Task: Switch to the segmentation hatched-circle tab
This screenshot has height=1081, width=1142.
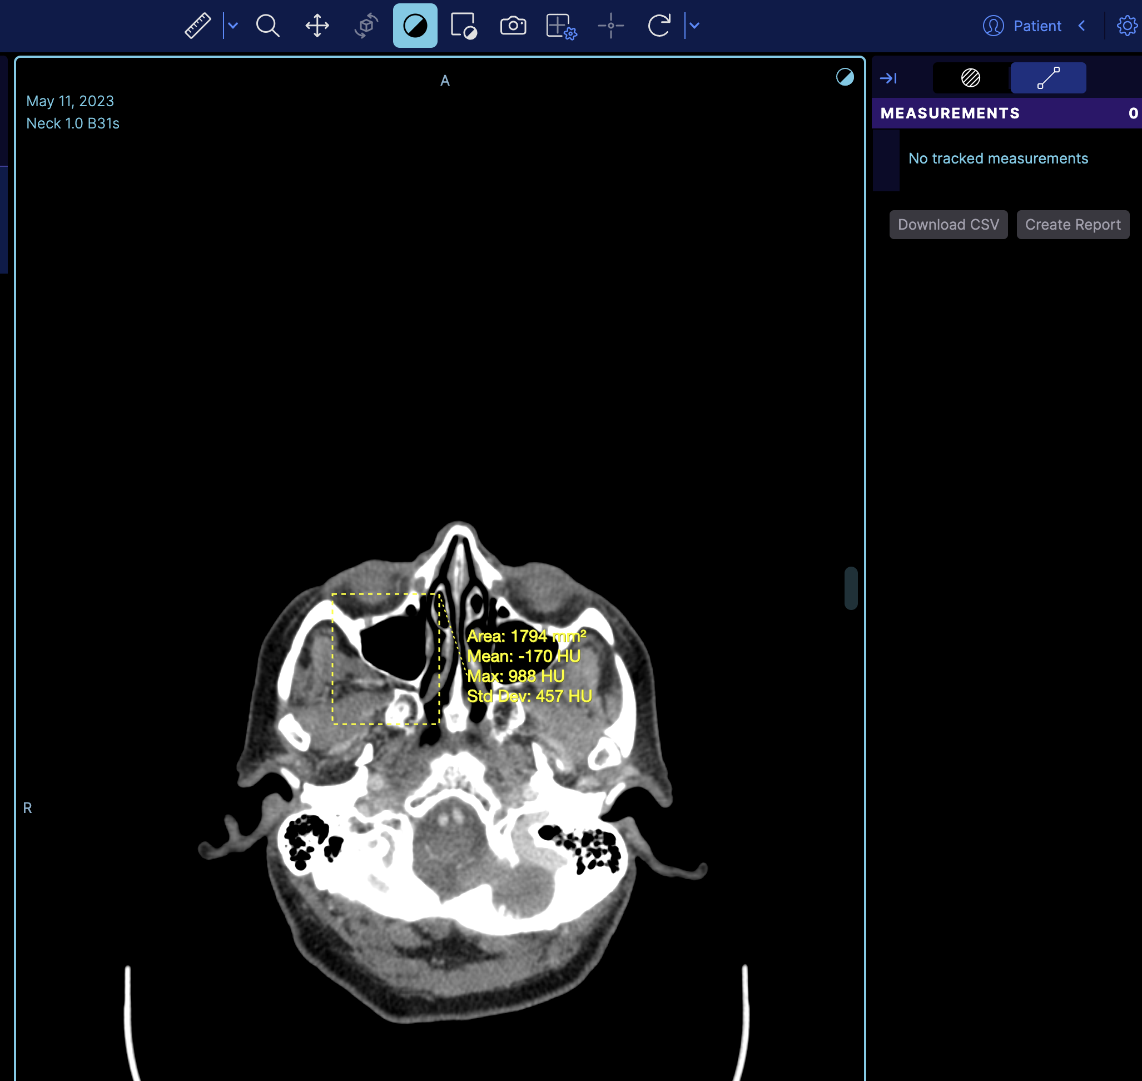Action: click(970, 78)
